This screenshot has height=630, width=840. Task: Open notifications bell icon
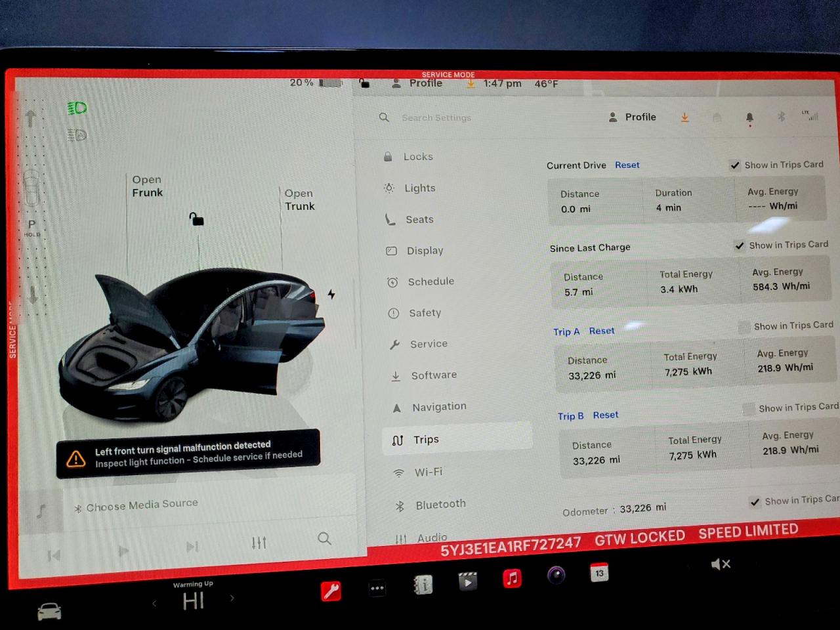(x=749, y=117)
